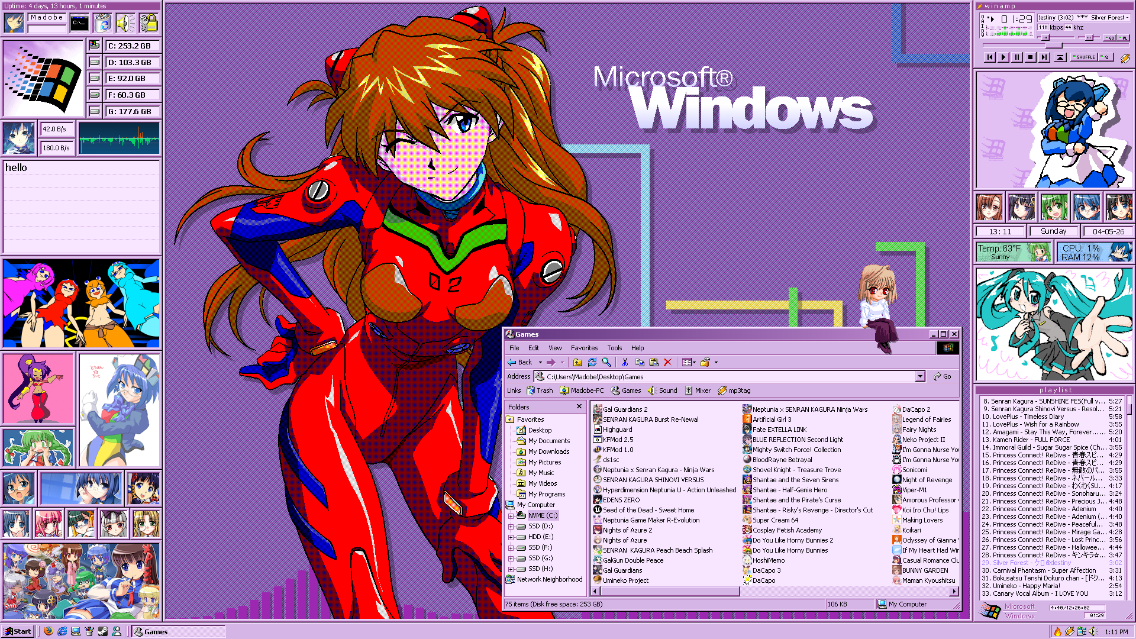
Task: Open the Favorites menu
Action: coord(584,348)
